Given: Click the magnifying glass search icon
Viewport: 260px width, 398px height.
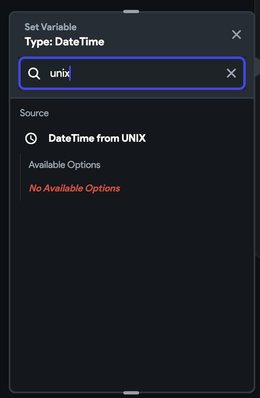Looking at the screenshot, I should coord(34,73).
